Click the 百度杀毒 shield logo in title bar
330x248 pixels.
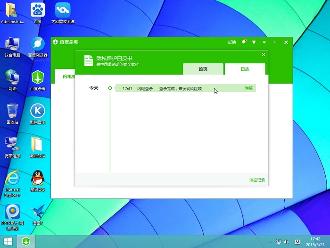tap(56, 42)
